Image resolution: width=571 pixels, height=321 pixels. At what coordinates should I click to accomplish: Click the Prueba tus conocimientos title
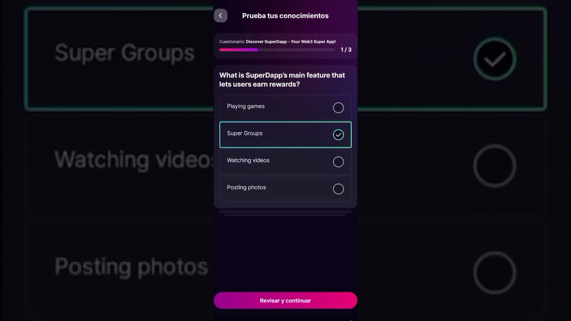pyautogui.click(x=285, y=16)
